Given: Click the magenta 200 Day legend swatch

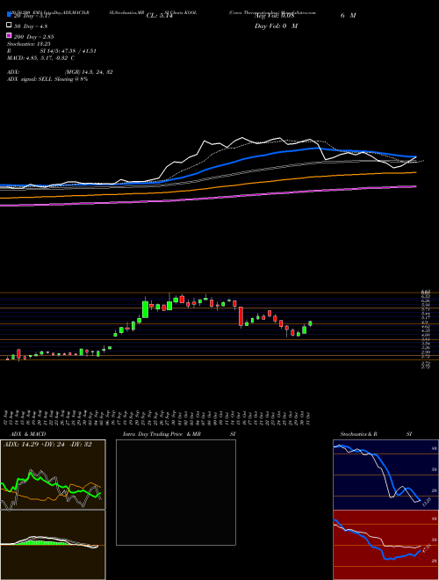Looking at the screenshot, I should click(9, 35).
